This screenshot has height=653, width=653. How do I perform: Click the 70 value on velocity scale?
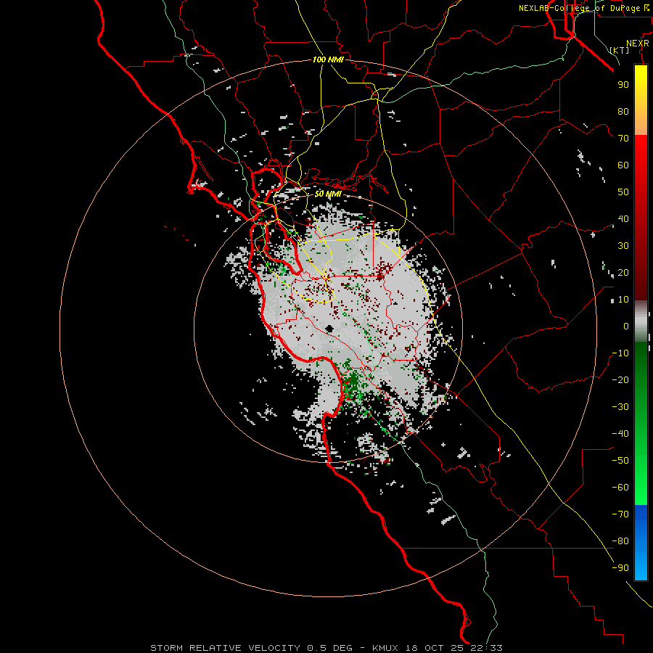click(x=623, y=139)
